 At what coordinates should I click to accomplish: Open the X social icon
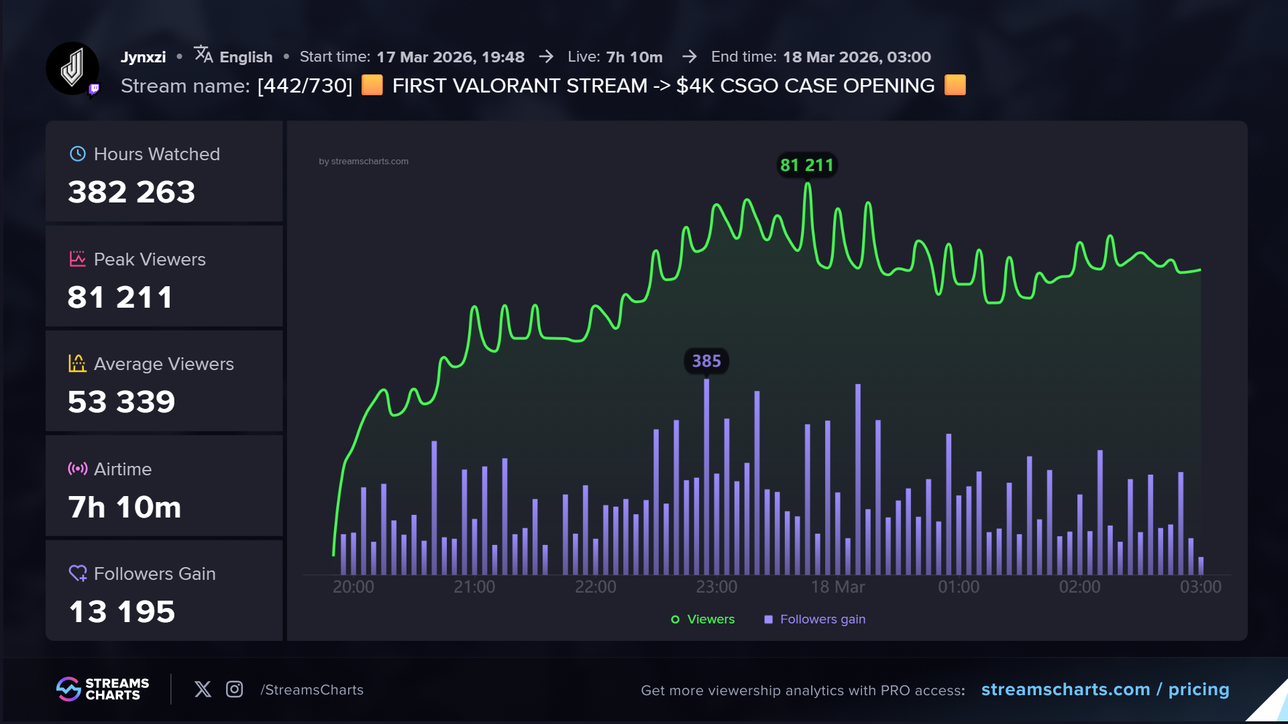(x=203, y=689)
